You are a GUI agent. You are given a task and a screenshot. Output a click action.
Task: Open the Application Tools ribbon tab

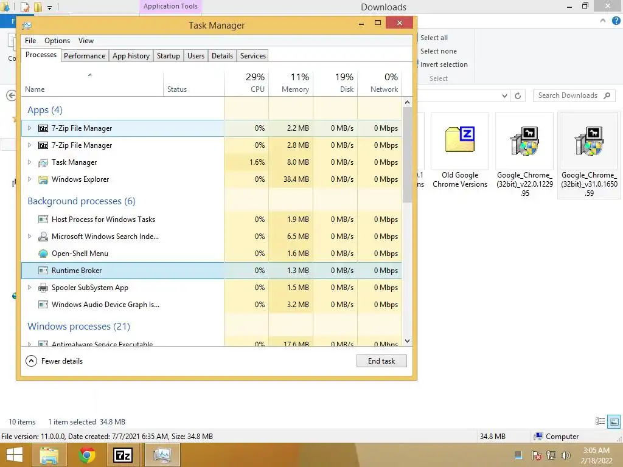pos(170,6)
